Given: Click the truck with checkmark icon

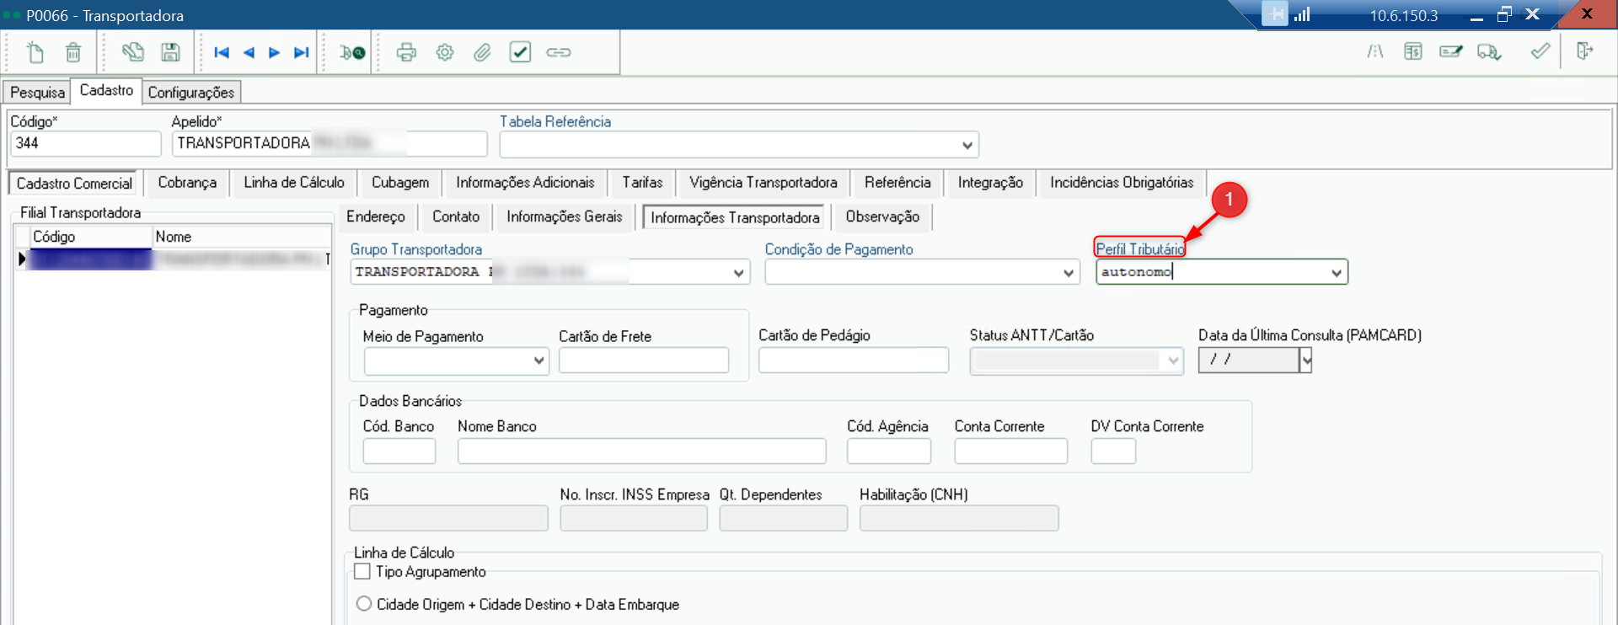Looking at the screenshot, I should 1489,52.
